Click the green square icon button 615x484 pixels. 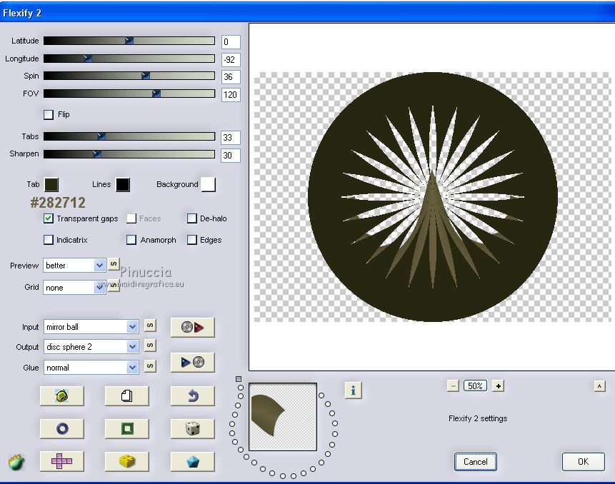pyautogui.click(x=126, y=428)
